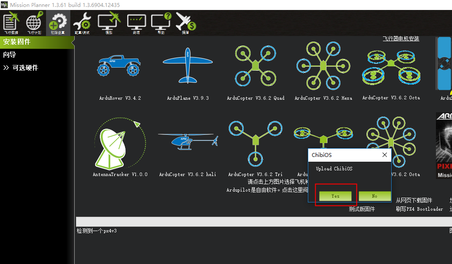
Task: Expand the Optional Hardware (可选硬件) section
Action: coord(21,68)
